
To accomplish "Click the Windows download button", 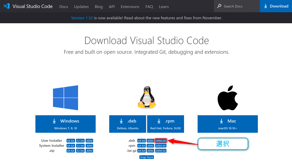I will (66, 124).
